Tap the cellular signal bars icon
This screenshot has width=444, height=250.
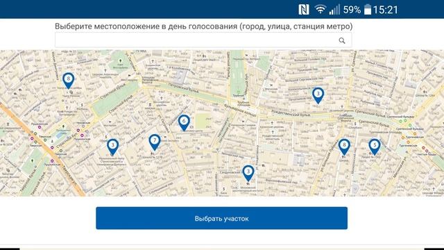pyautogui.click(x=334, y=10)
